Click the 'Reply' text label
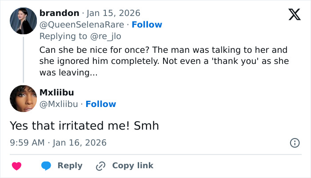311x178 pixels. pyautogui.click(x=70, y=166)
